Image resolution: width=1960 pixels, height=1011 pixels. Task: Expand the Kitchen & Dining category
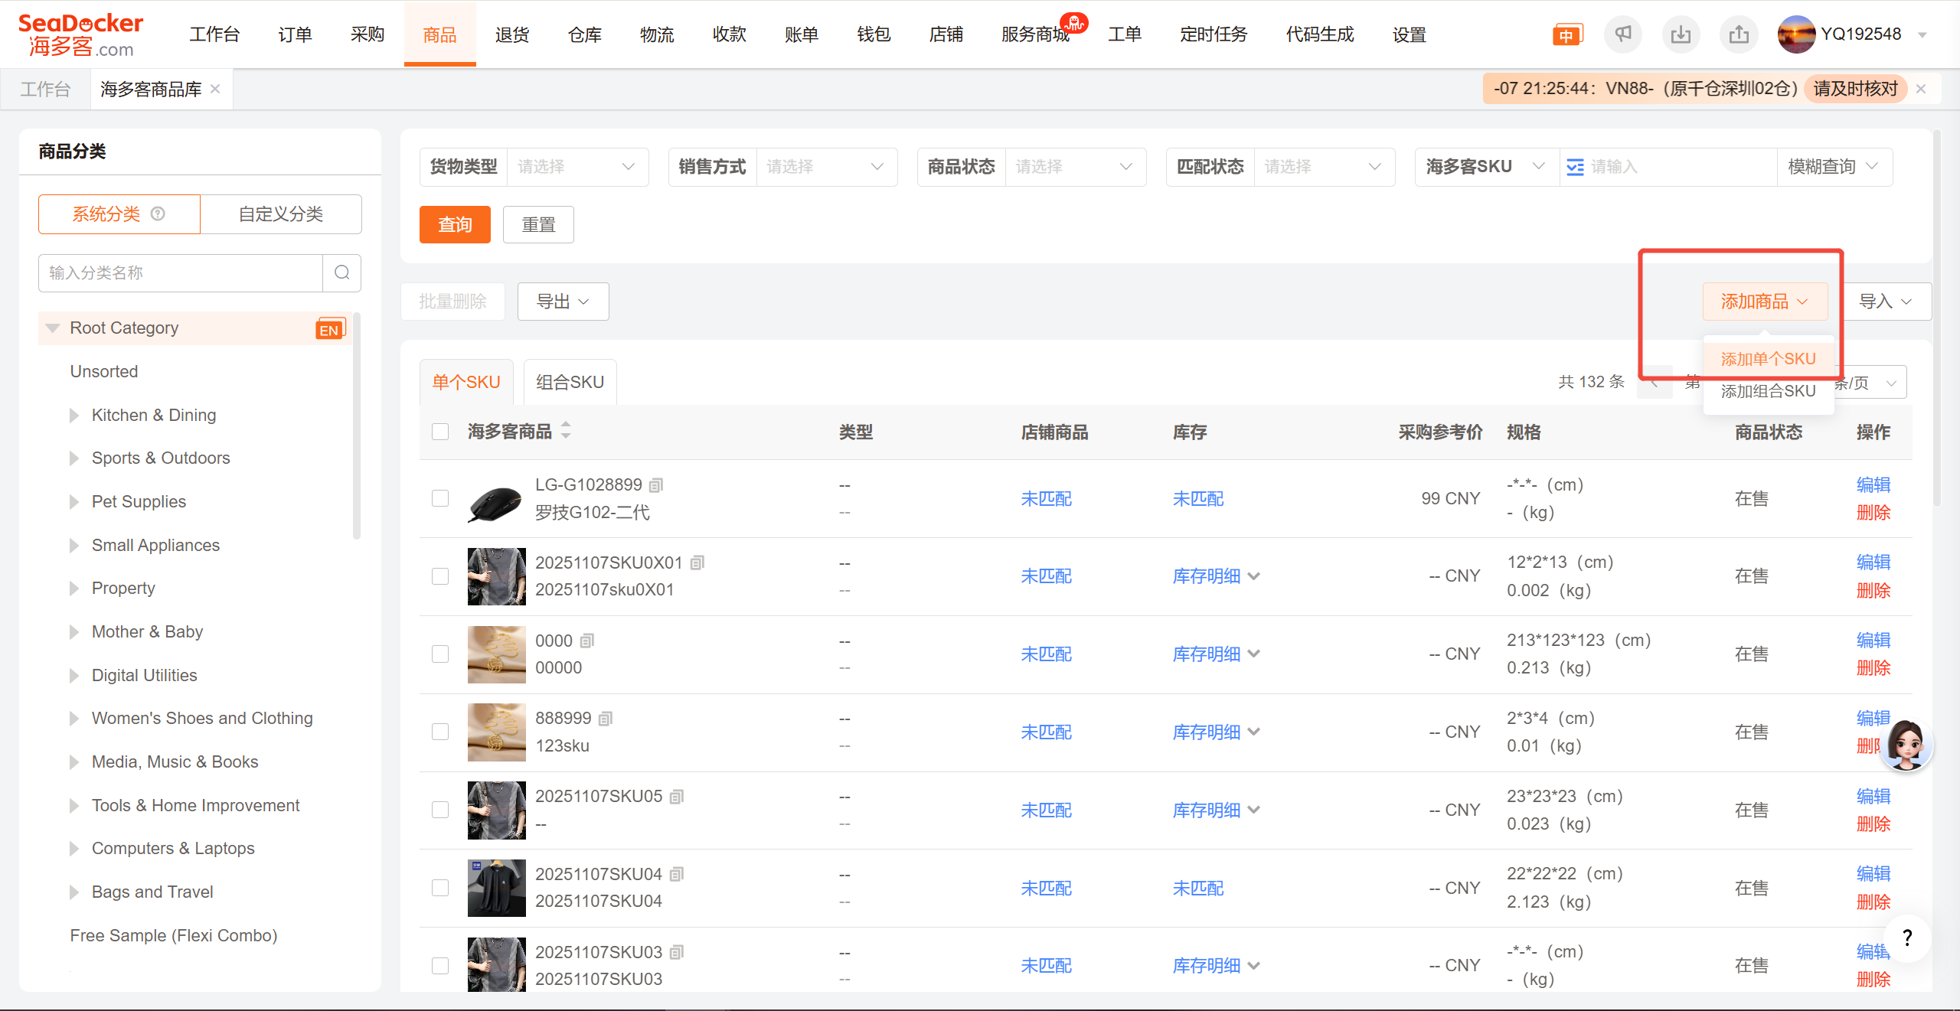[74, 415]
